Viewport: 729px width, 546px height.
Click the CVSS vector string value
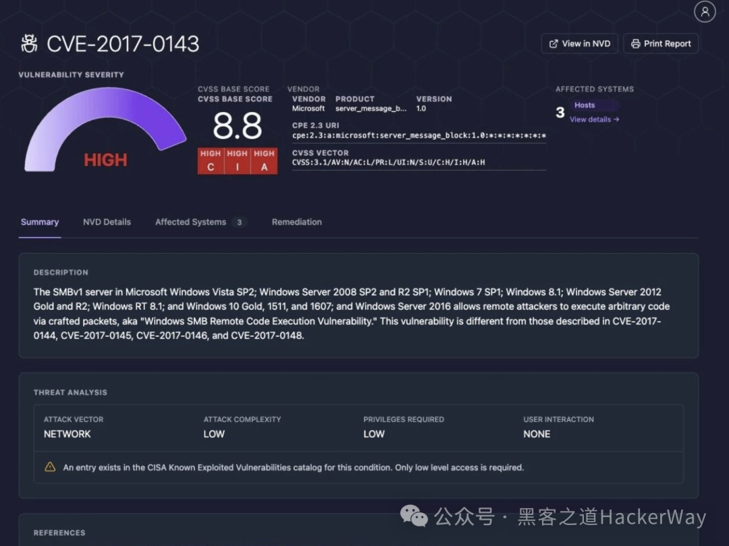[388, 162]
